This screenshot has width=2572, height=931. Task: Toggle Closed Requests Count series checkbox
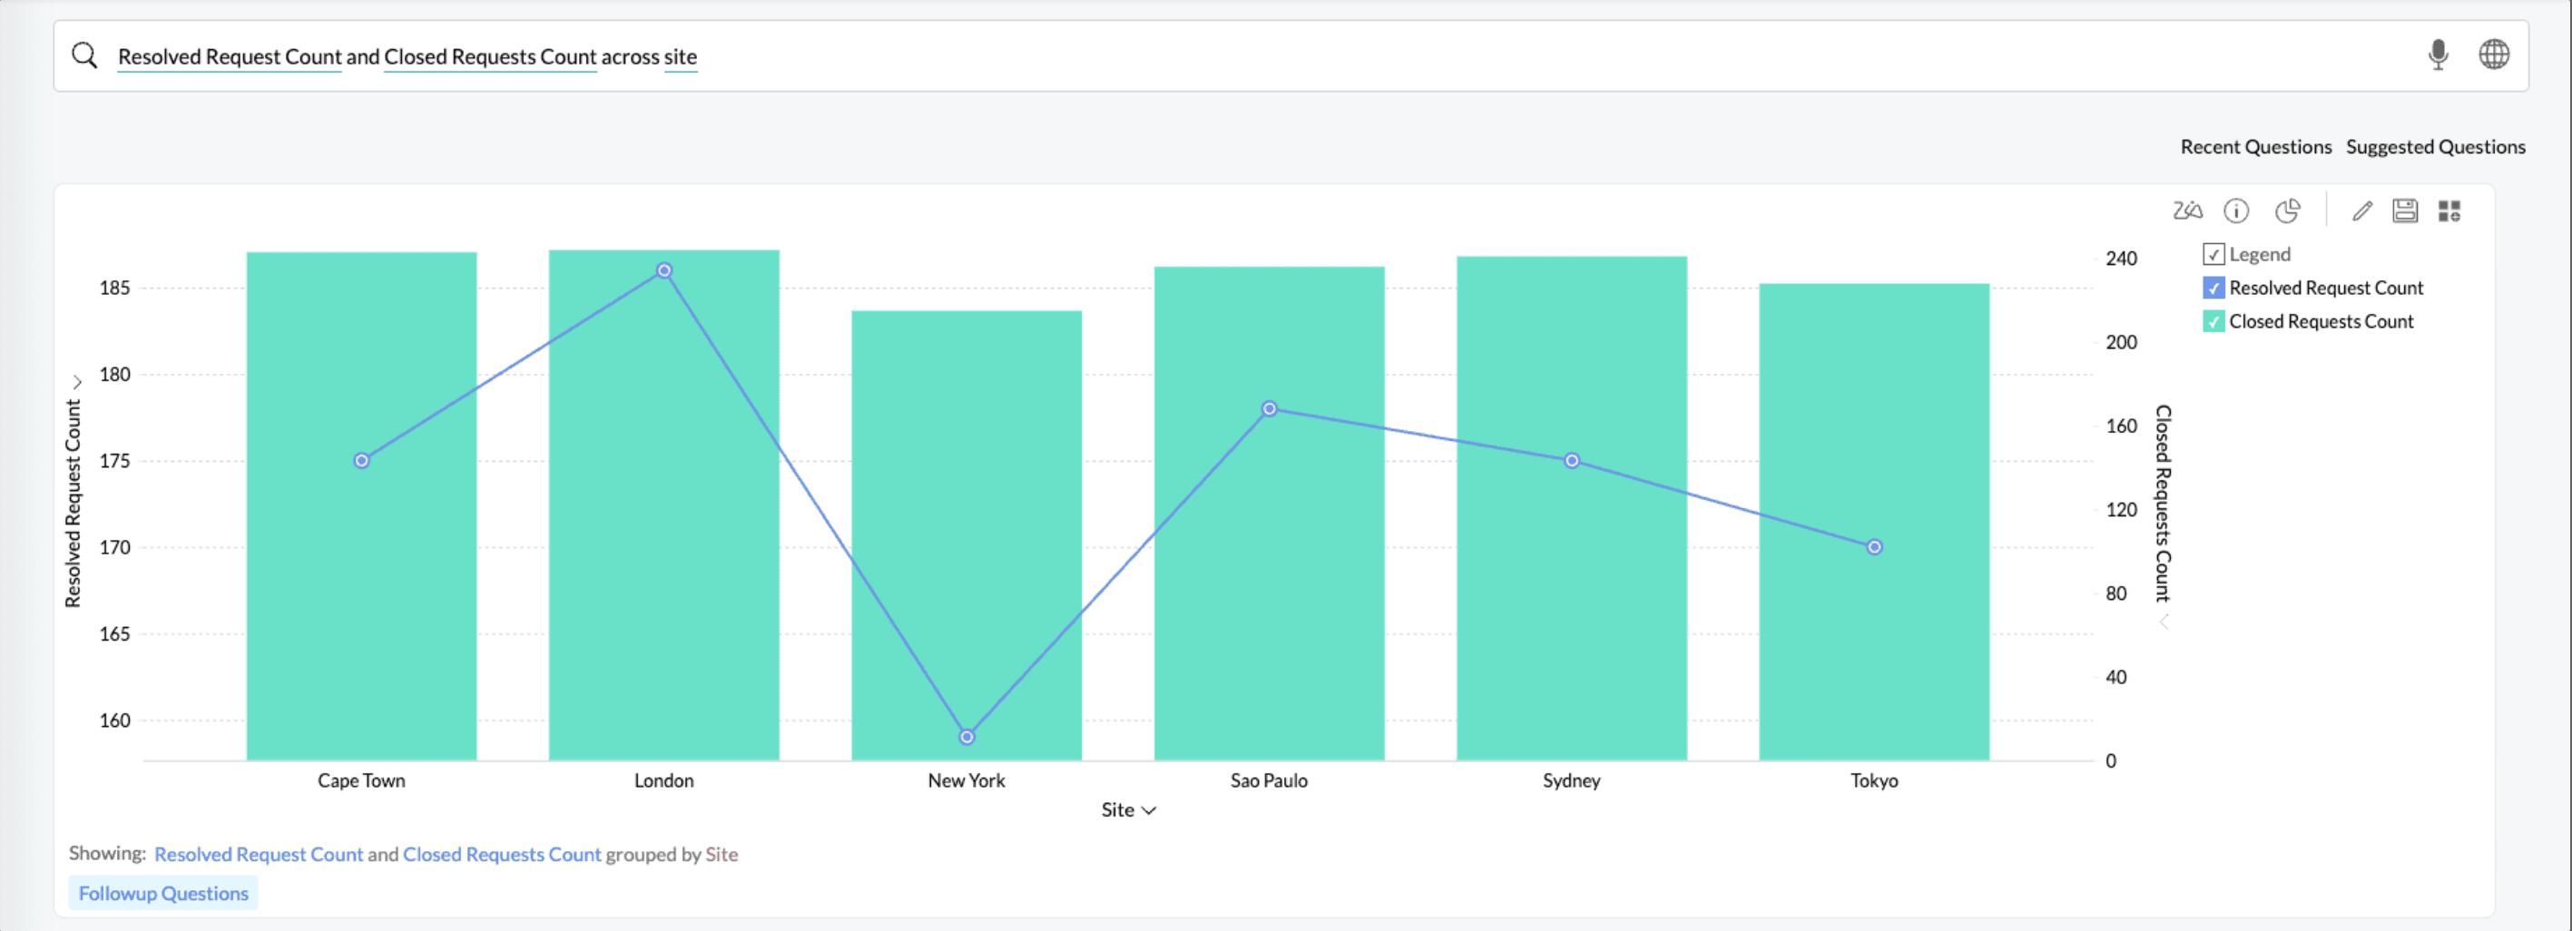click(2213, 321)
